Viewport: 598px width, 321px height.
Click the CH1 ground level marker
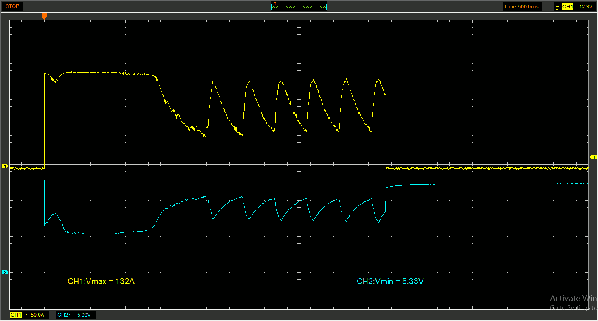pyautogui.click(x=5, y=166)
